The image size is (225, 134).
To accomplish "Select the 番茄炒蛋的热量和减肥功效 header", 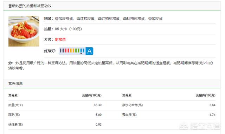I will [30, 6].
